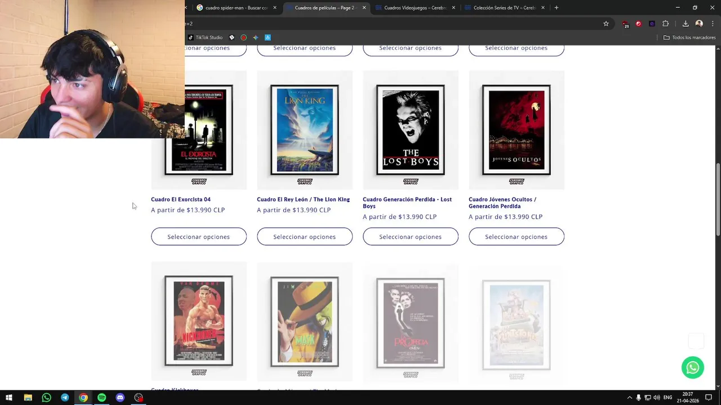Viewport: 721px width, 405px height.
Task: Open Jóvenes Ocultos red poster thumbnail
Action: click(x=517, y=130)
